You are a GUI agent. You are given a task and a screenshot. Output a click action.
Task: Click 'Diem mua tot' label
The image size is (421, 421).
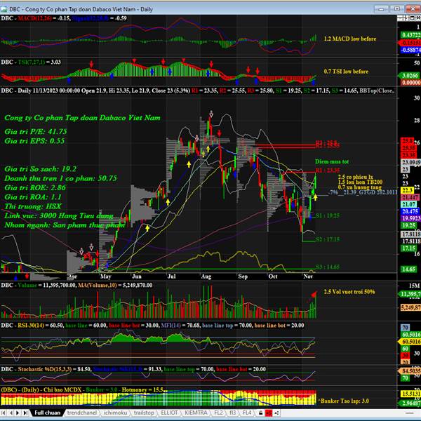[x=332, y=161]
